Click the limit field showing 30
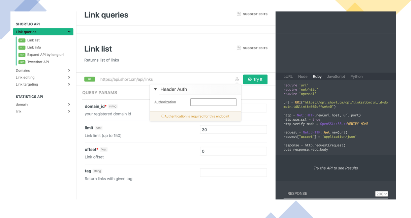Viewport: 411px width, 218px height. [x=233, y=130]
